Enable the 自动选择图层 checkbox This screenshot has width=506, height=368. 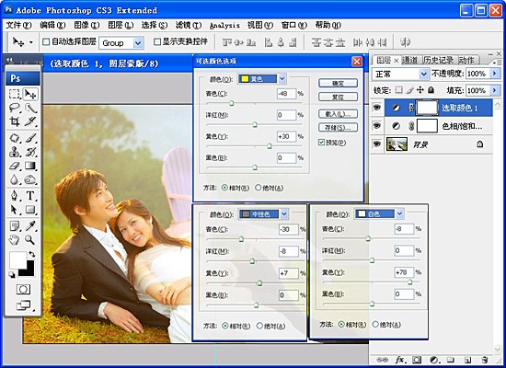(46, 41)
